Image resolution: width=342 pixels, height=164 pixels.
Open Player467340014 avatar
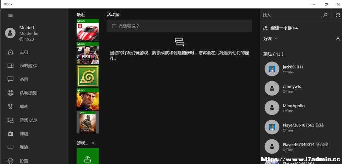tap(272, 147)
